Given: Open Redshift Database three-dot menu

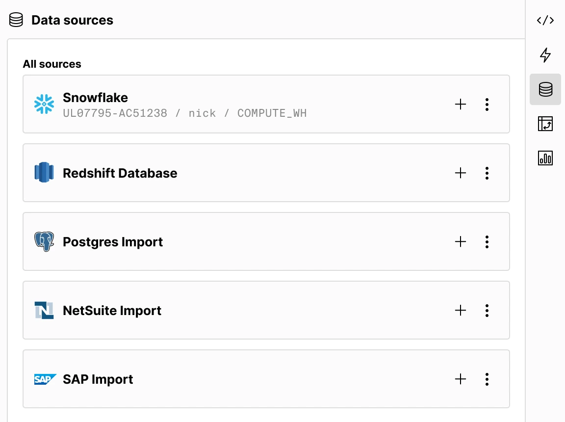Looking at the screenshot, I should click(x=487, y=173).
